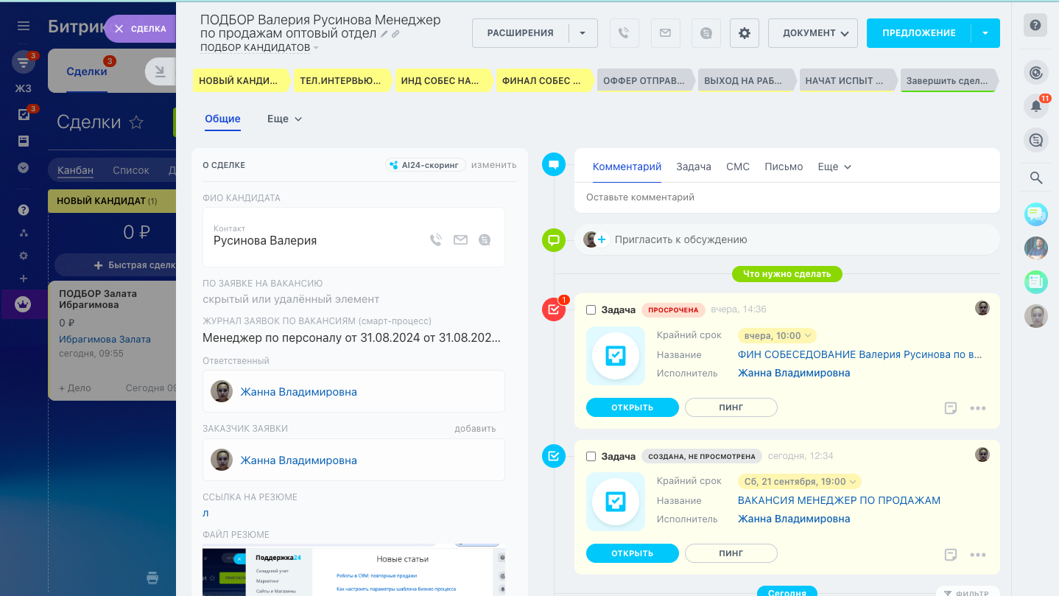The width and height of the screenshot is (1059, 596).
Task: Click edit pencil icon next to deal title
Action: point(384,34)
